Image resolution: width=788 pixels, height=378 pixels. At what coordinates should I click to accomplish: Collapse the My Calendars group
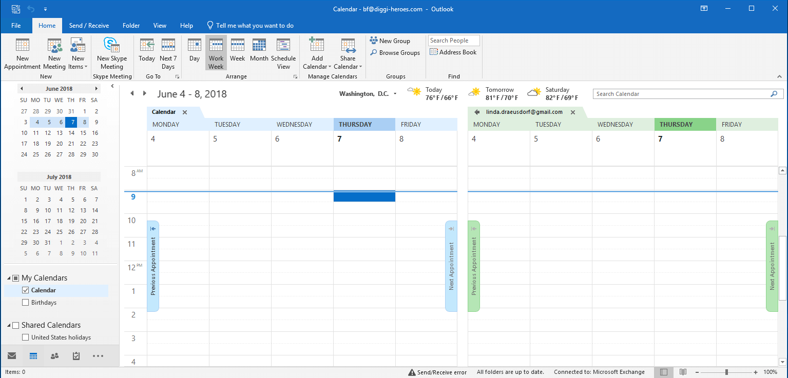tap(9, 278)
